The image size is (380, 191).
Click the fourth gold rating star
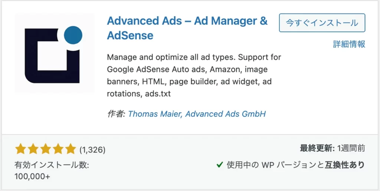click(58, 149)
